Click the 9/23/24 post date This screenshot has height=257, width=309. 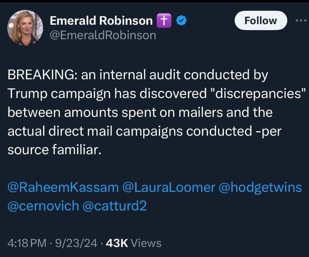click(76, 243)
